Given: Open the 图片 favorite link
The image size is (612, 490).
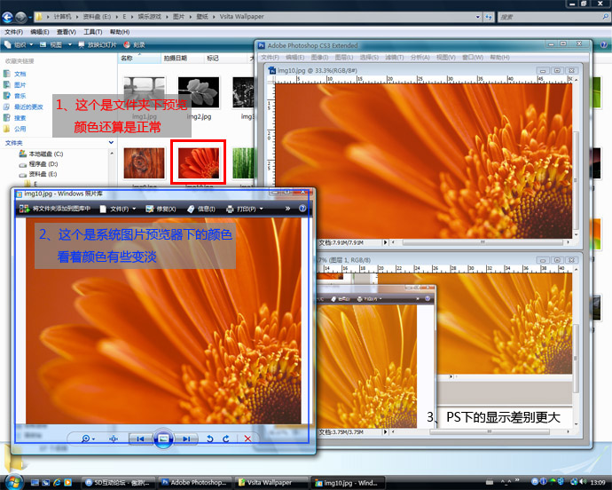Looking at the screenshot, I should tap(15, 85).
